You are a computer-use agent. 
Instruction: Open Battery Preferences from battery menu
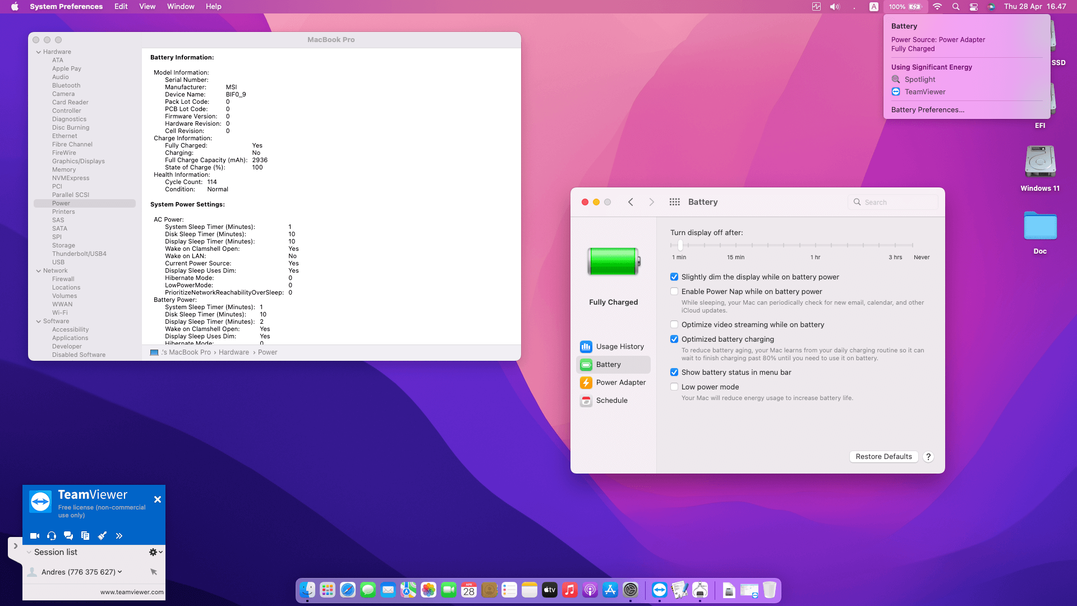928,110
